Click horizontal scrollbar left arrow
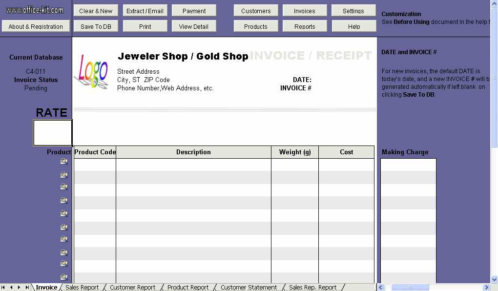 click(381, 288)
